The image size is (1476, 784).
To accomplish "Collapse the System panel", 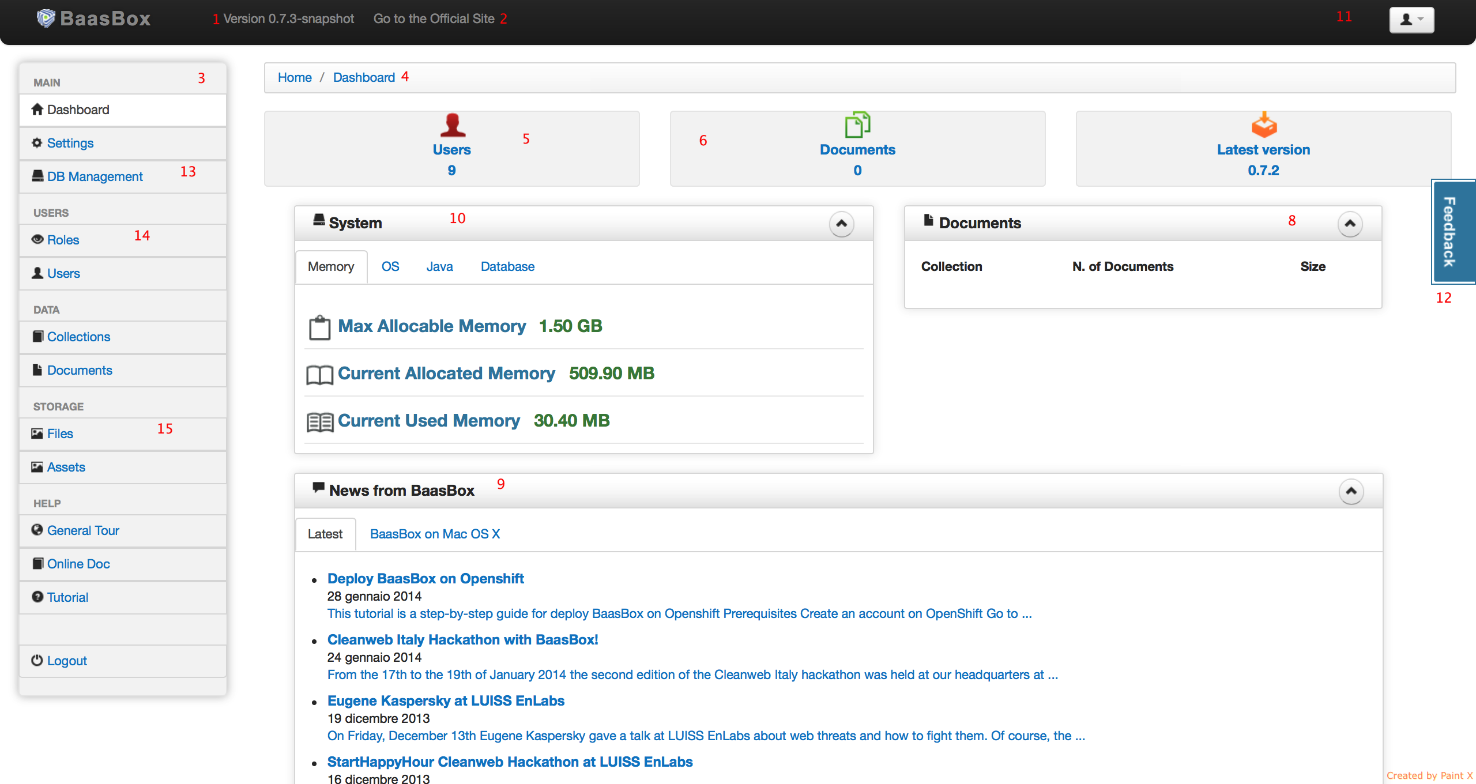I will pyautogui.click(x=842, y=224).
